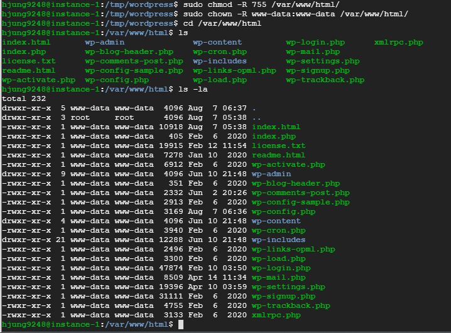
Task: Click wp-content in the long ls -la listing
Action: coord(276,221)
